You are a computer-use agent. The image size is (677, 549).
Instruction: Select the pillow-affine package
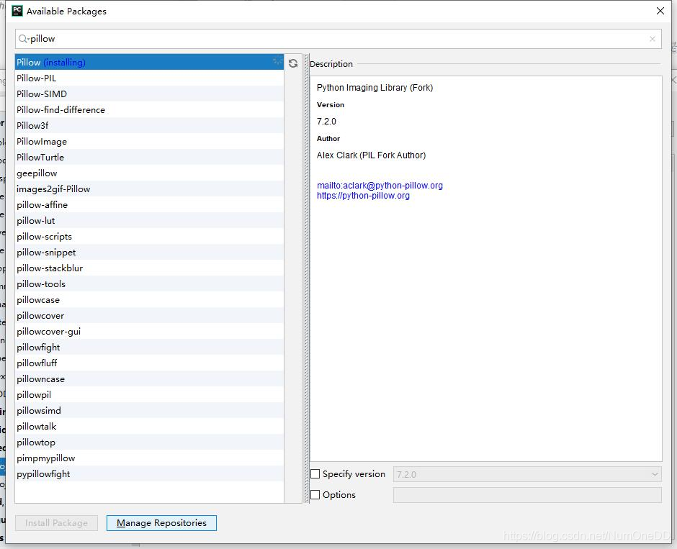[149, 205]
